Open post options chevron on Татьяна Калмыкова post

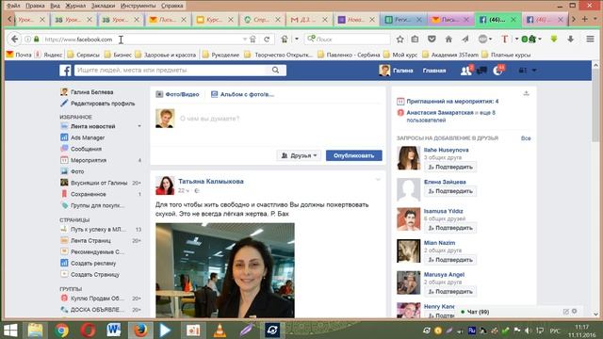[378, 180]
